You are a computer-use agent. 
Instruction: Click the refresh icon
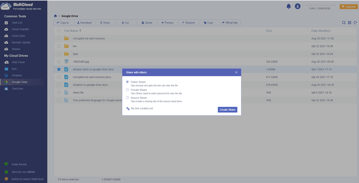pos(355,23)
